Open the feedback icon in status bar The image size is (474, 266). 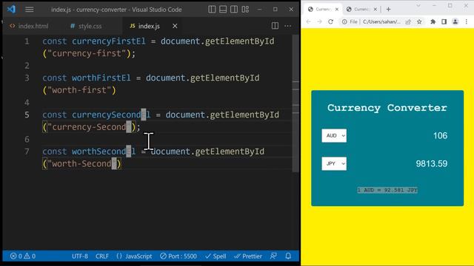coord(273,256)
